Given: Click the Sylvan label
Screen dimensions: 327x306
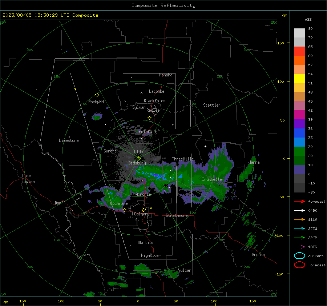Looking at the screenshot, I should [x=139, y=107].
